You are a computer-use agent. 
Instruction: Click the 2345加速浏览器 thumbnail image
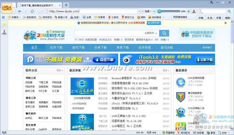point(82,86)
